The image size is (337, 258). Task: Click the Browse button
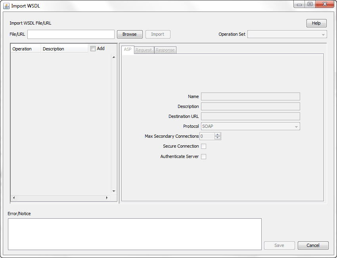pyautogui.click(x=130, y=34)
